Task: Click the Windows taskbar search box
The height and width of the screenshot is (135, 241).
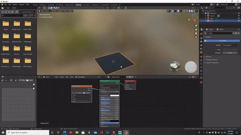Action: click(27, 132)
